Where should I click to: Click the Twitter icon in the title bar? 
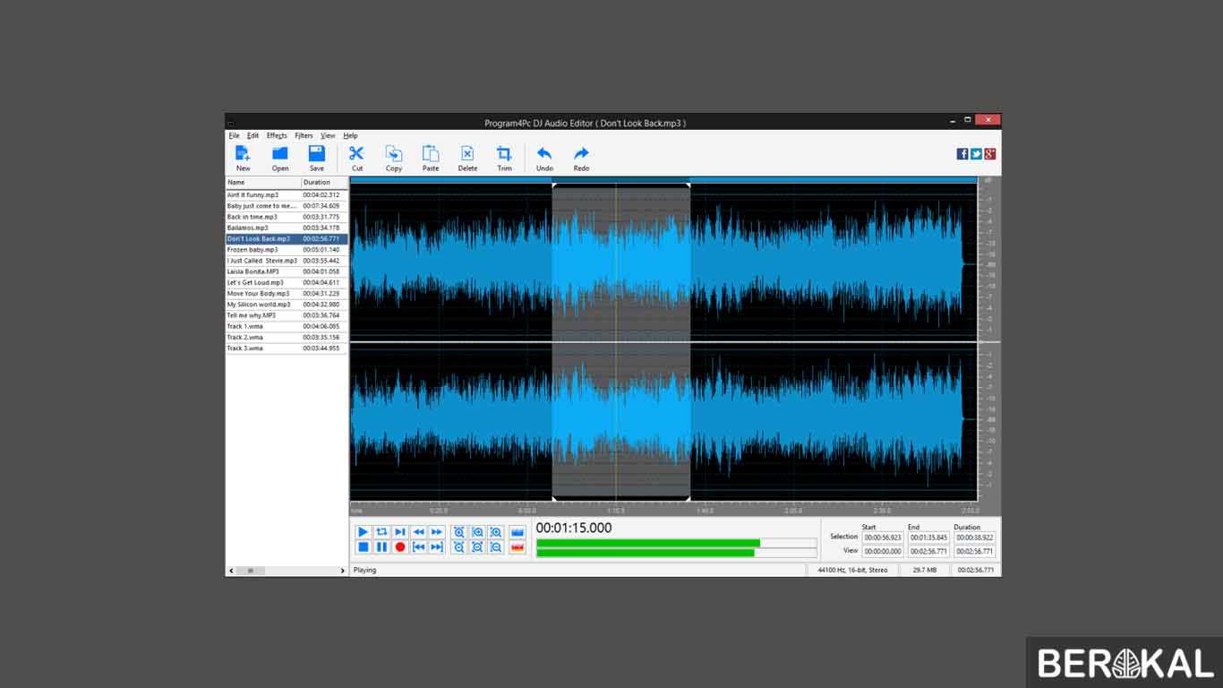[975, 153]
